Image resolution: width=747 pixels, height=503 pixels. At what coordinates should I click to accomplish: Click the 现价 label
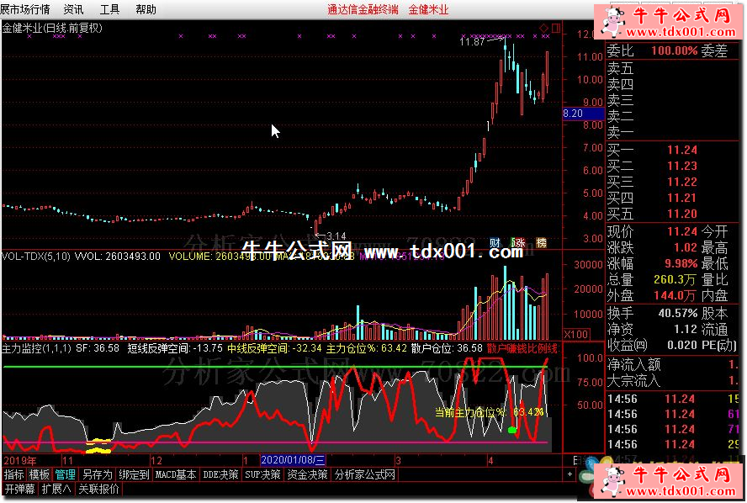[620, 232]
